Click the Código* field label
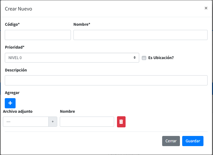213x155 pixels. click(x=13, y=24)
